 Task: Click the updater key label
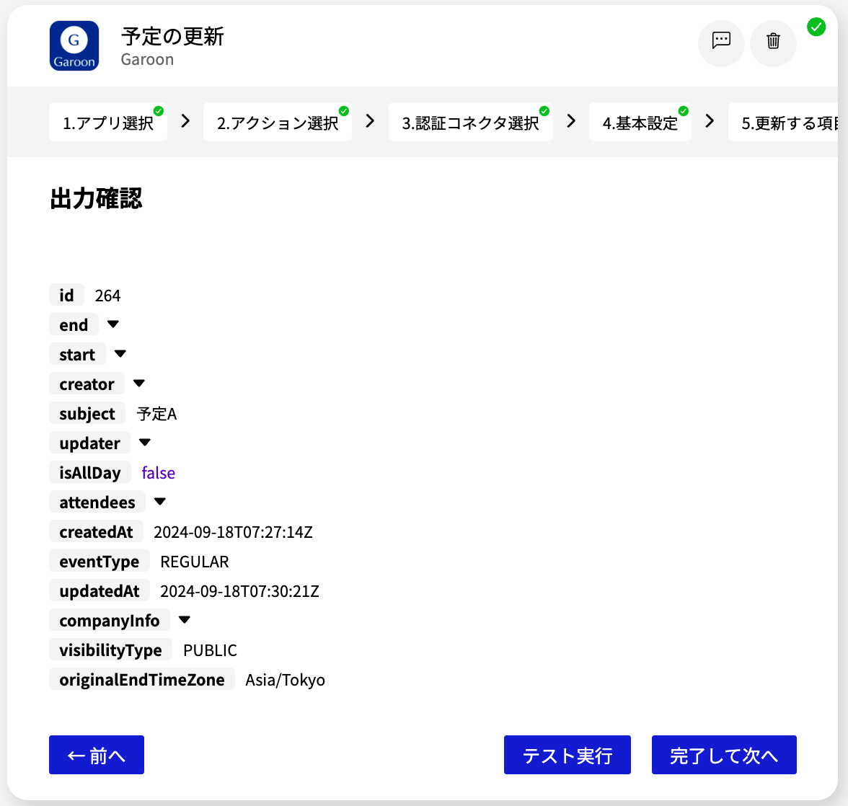tap(89, 443)
